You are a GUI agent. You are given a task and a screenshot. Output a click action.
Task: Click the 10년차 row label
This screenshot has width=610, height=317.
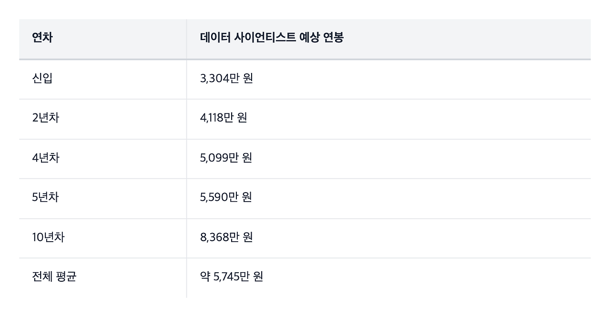48,237
